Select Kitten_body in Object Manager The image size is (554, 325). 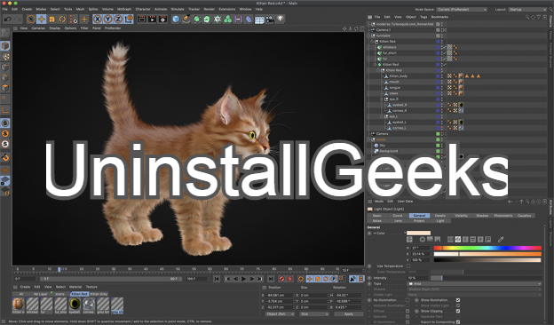click(398, 76)
